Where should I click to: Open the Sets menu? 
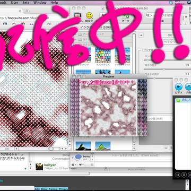26,3
